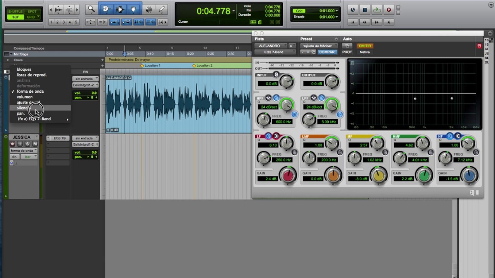Click the LF GAIN red knob

click(x=288, y=176)
